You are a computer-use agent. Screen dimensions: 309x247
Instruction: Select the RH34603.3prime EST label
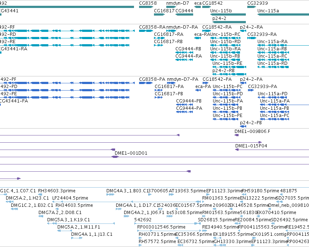[x=57, y=191]
